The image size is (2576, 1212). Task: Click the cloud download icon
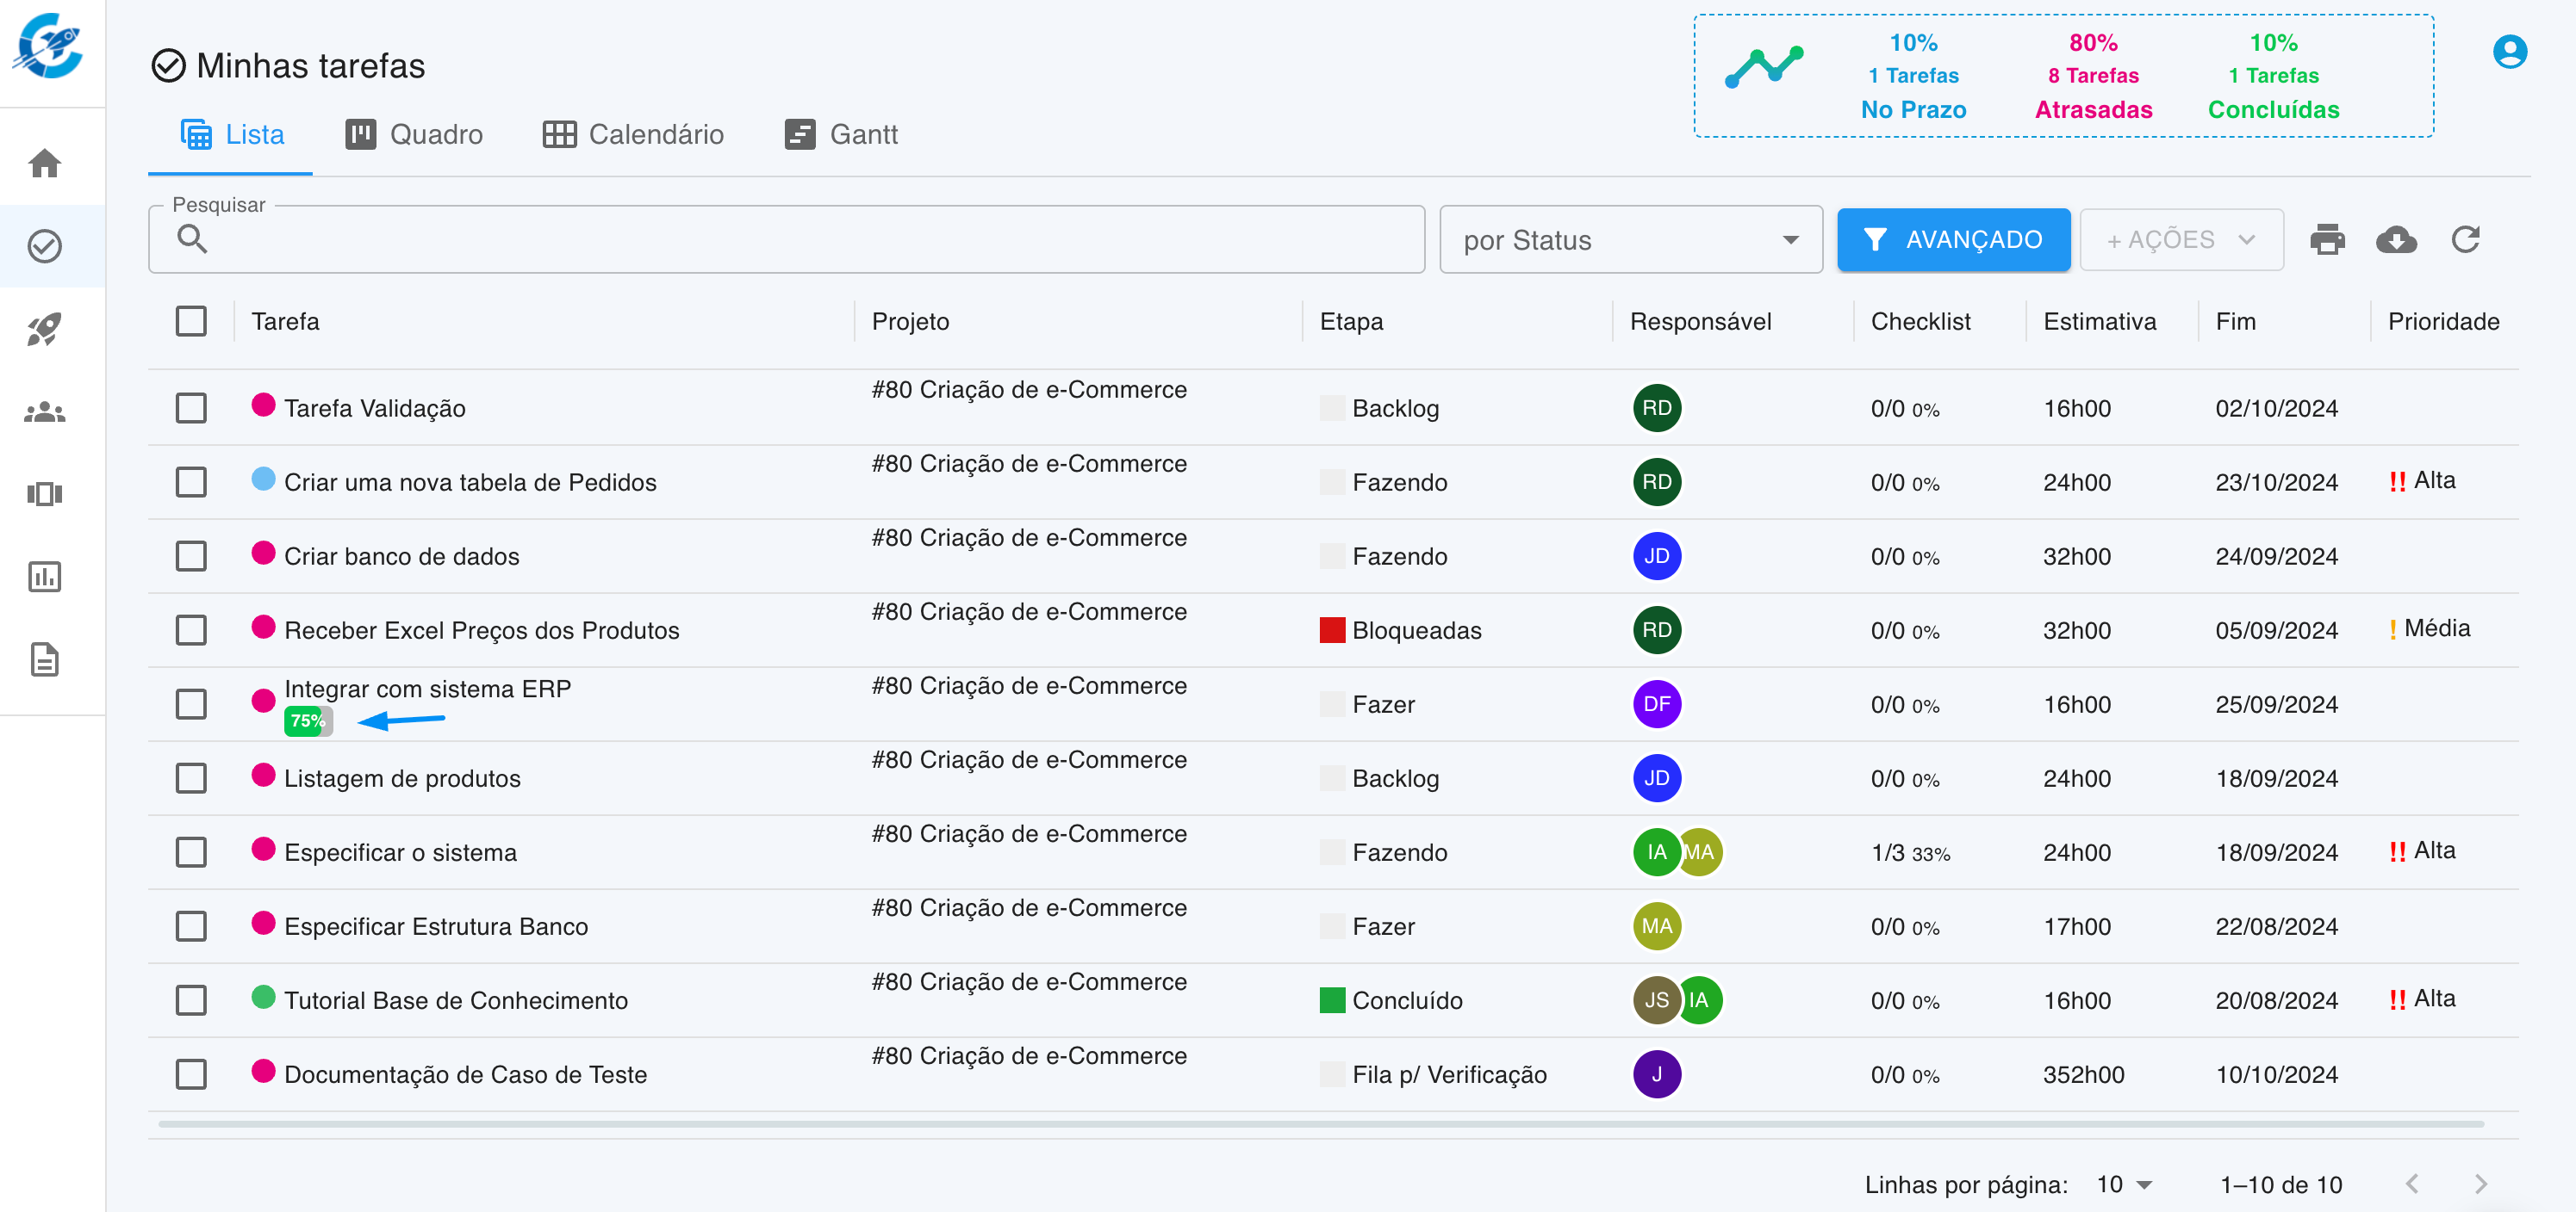coord(2396,240)
